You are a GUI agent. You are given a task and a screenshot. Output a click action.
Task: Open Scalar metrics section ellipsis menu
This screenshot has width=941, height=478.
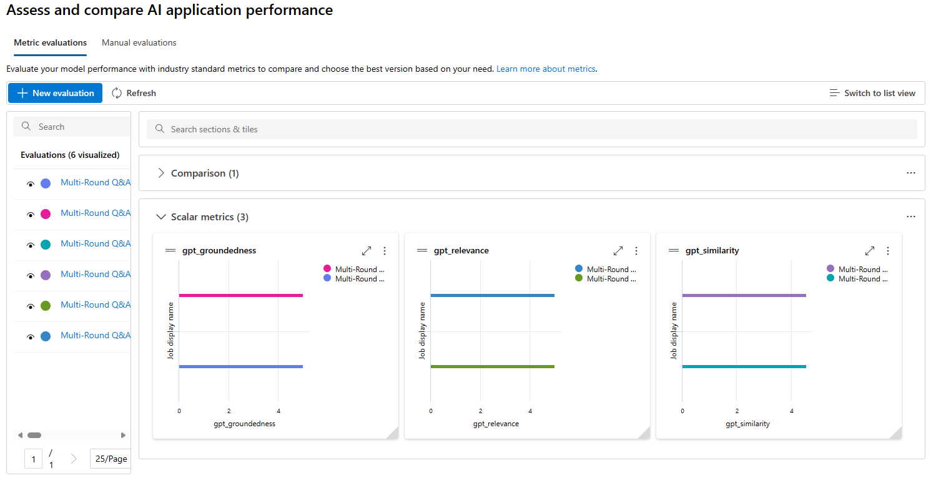(911, 217)
